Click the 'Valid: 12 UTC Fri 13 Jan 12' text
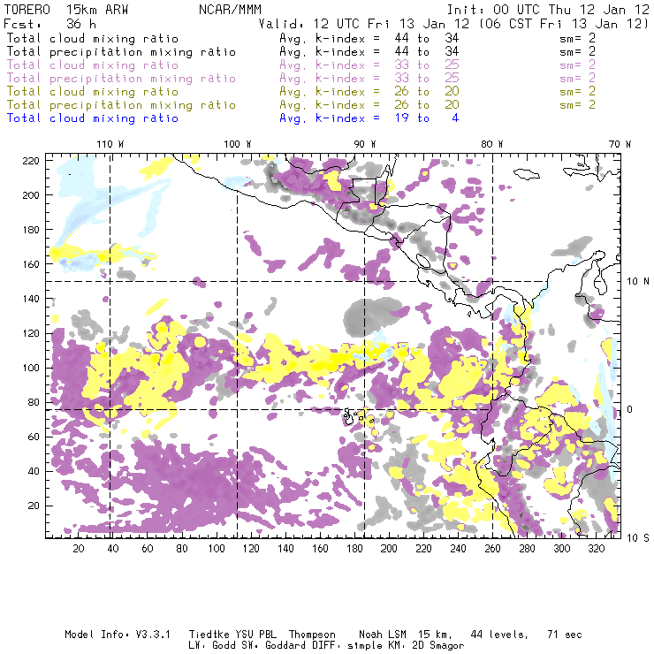The width and height of the screenshot is (654, 654). [364, 24]
